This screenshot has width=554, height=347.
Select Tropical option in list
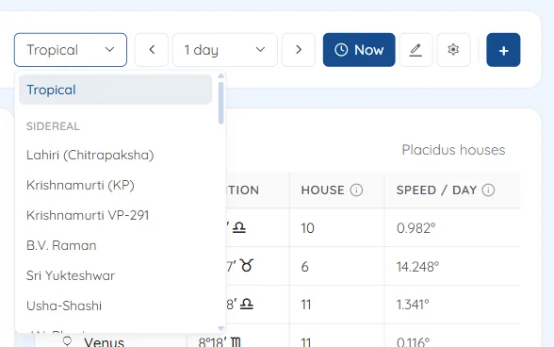pyautogui.click(x=116, y=90)
